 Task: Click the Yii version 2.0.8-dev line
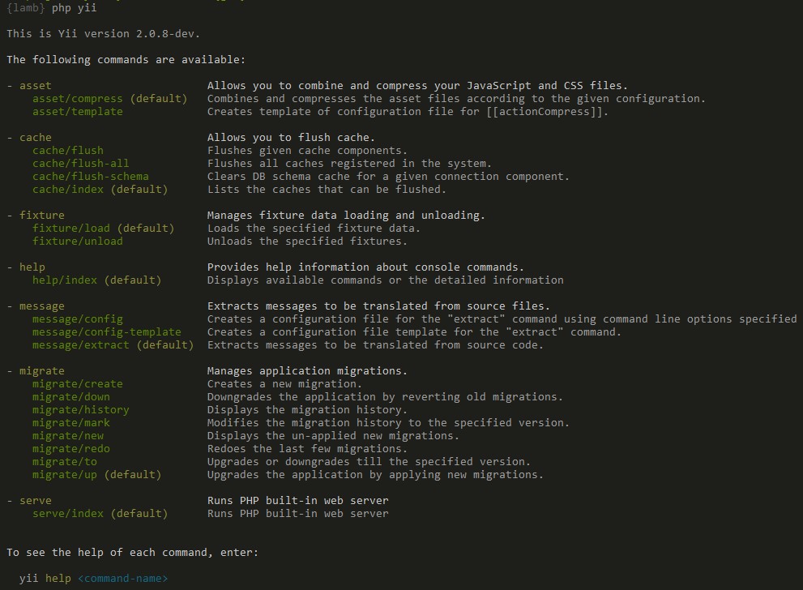click(103, 34)
